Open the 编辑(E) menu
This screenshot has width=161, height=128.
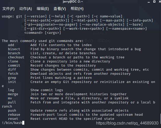(43, 9)
